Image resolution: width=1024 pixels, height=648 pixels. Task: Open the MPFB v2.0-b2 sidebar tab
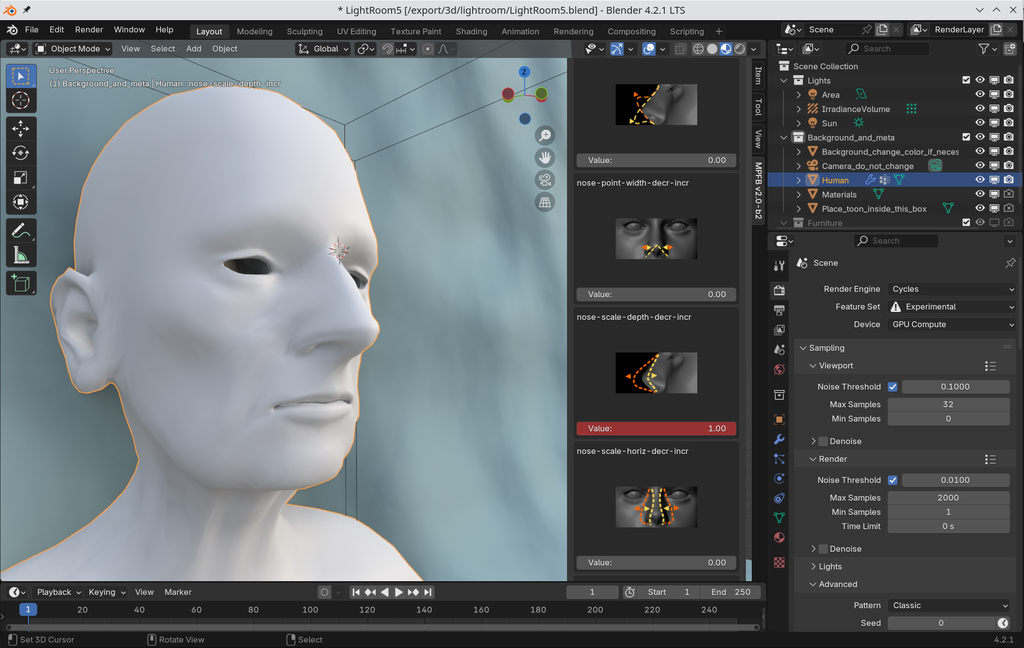758,190
